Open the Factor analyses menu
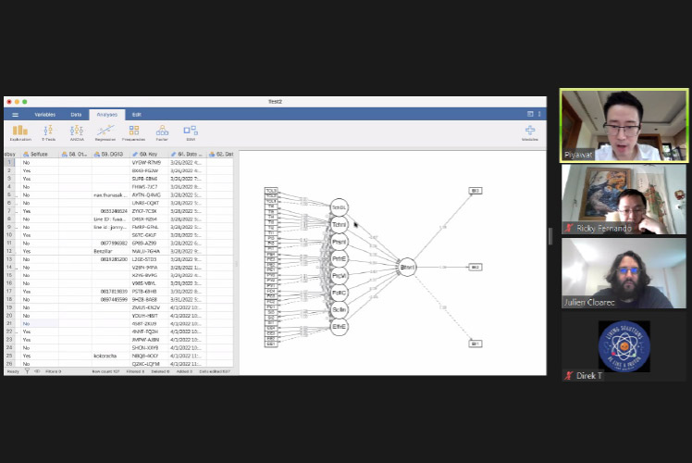This screenshot has height=463, width=692. pyautogui.click(x=162, y=133)
